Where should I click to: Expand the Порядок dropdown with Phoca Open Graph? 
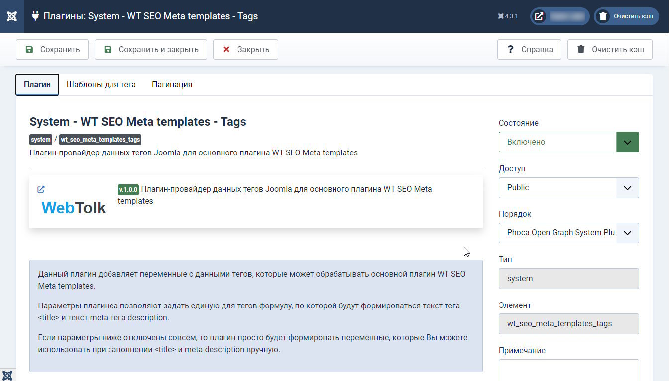pos(568,233)
